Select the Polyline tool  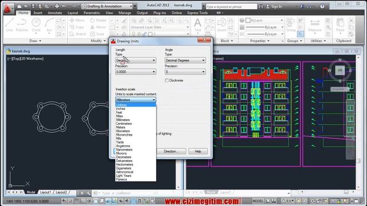22,25
